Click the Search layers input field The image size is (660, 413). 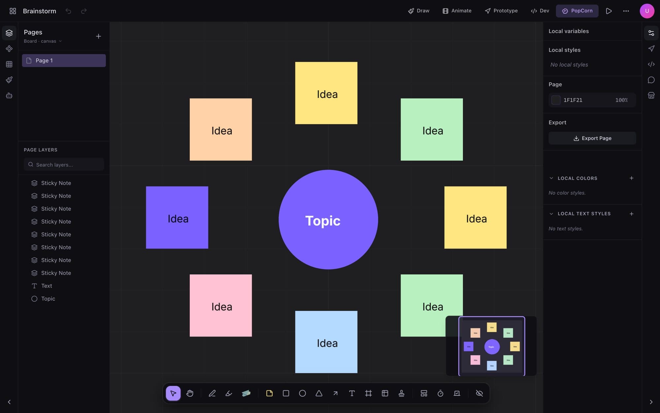click(x=64, y=165)
